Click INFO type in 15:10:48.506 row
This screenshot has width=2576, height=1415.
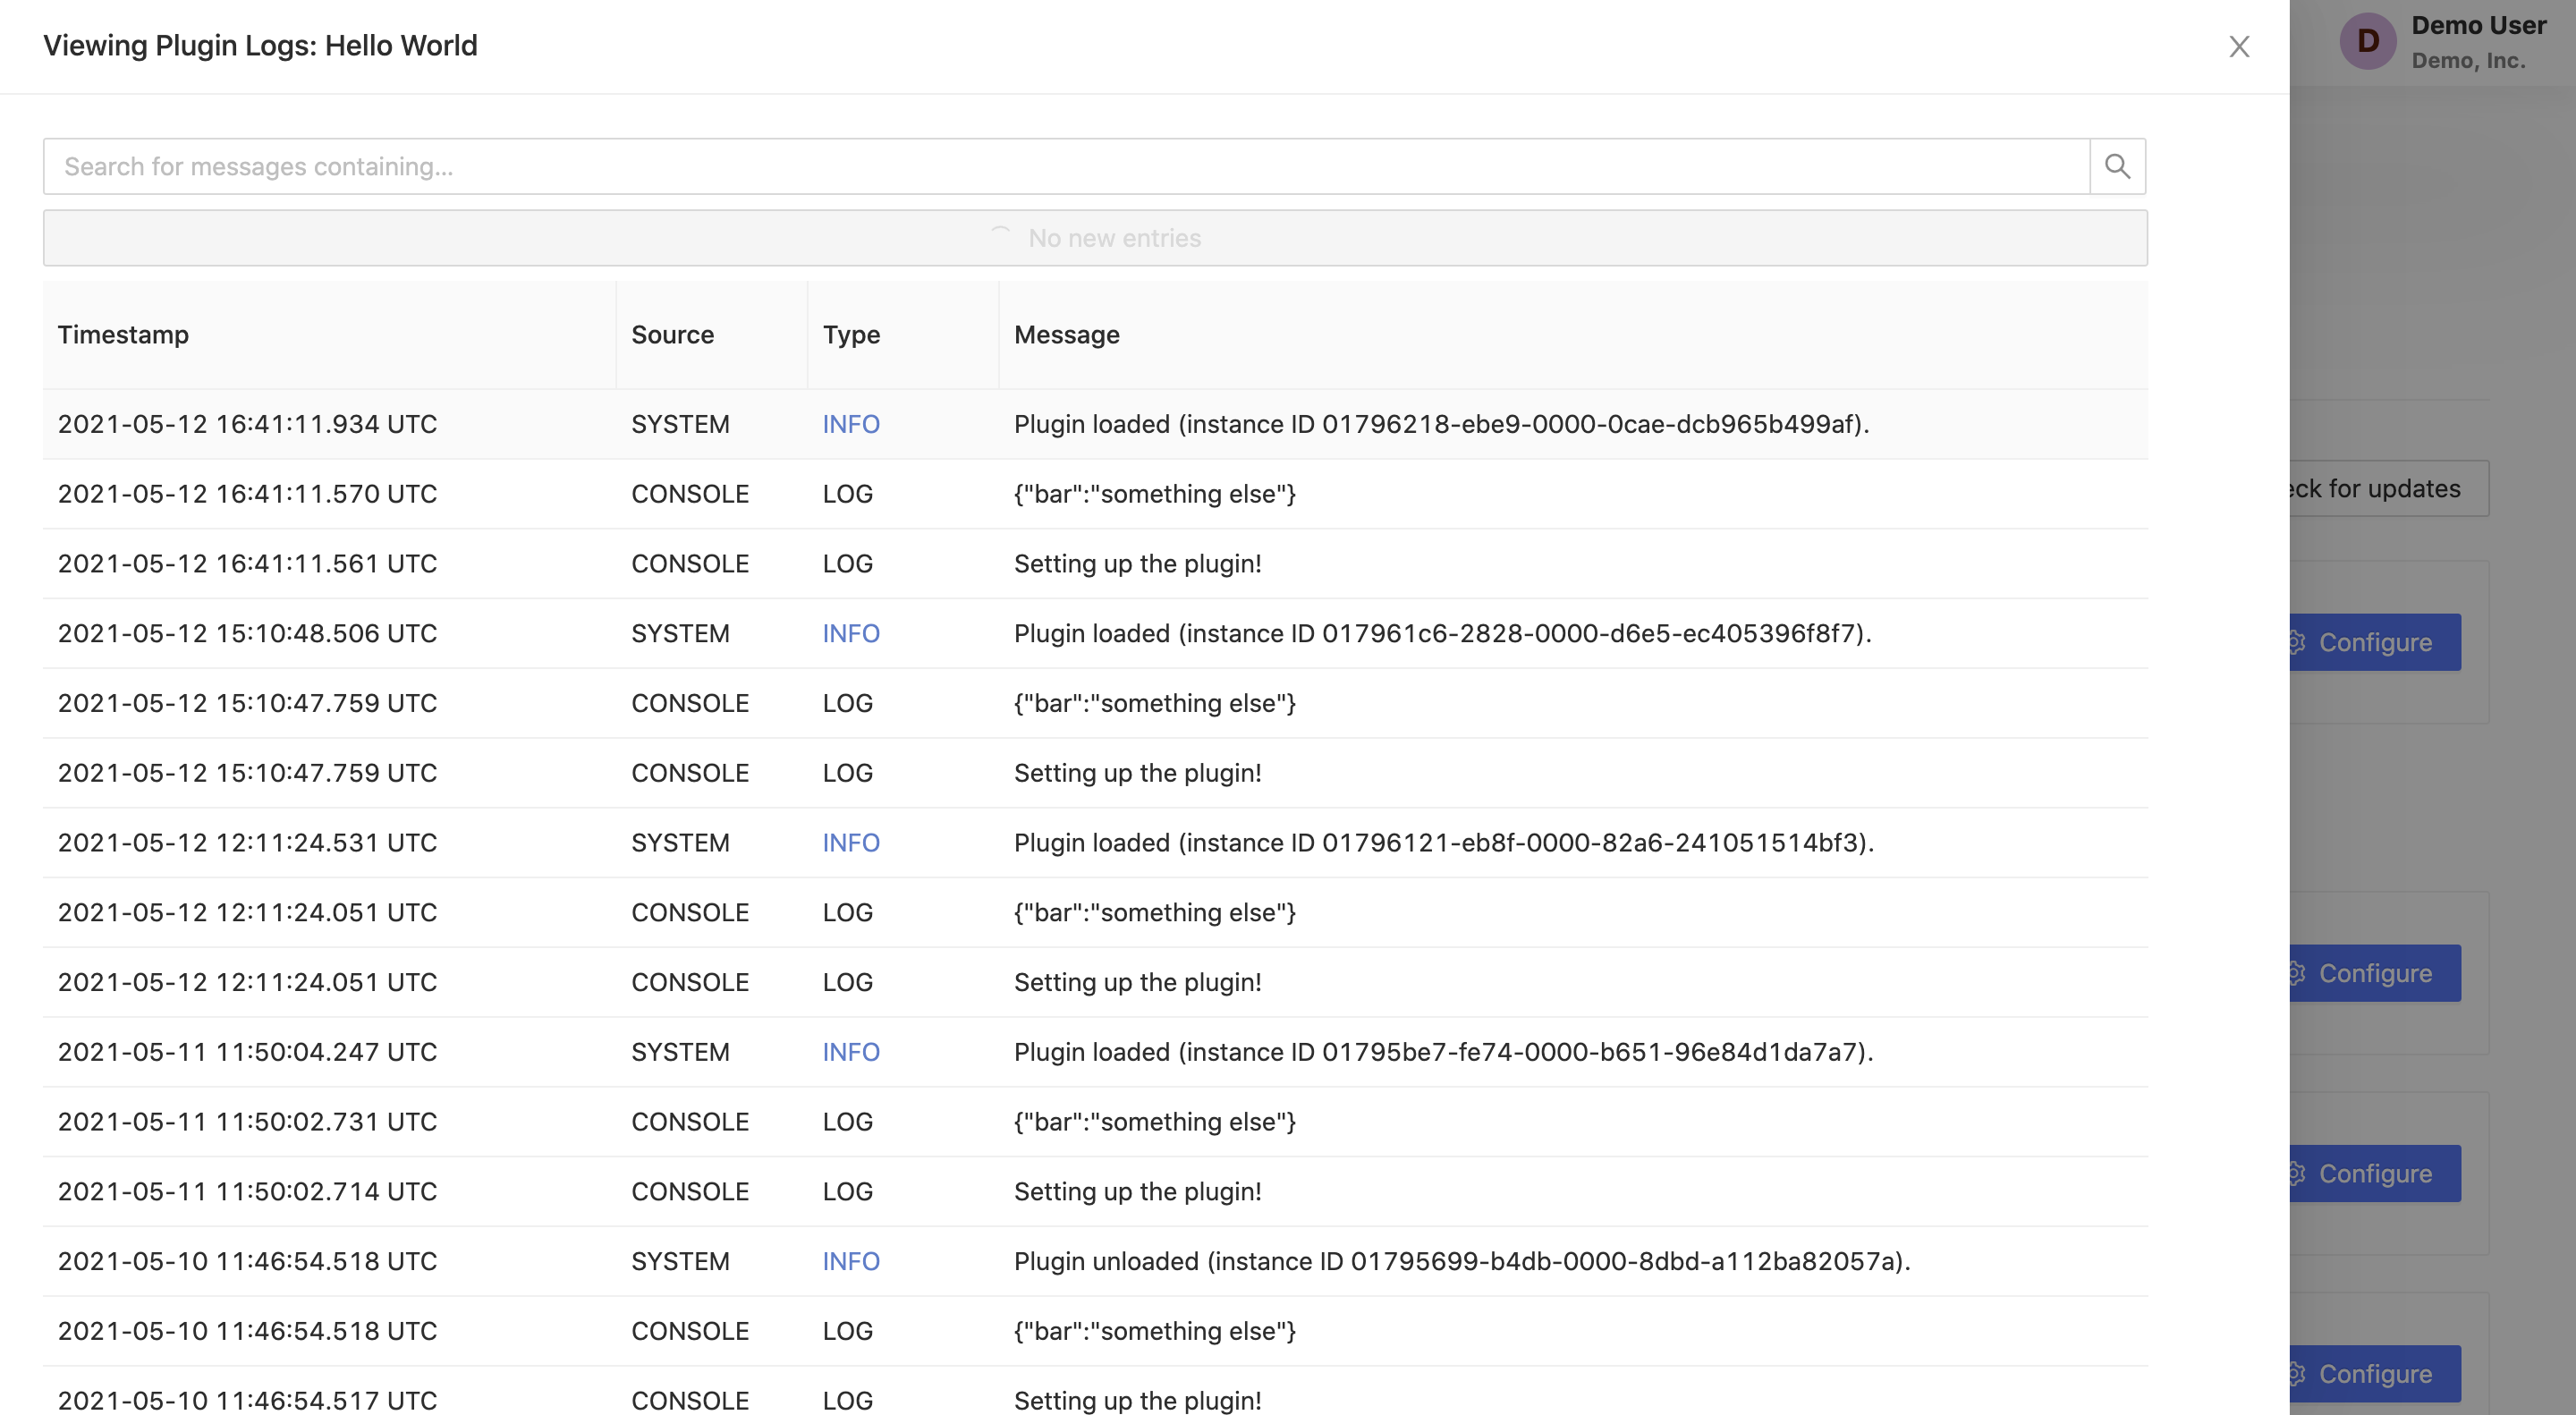tap(851, 633)
